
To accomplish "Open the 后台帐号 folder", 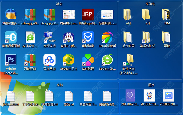I will (x=127, y=37).
